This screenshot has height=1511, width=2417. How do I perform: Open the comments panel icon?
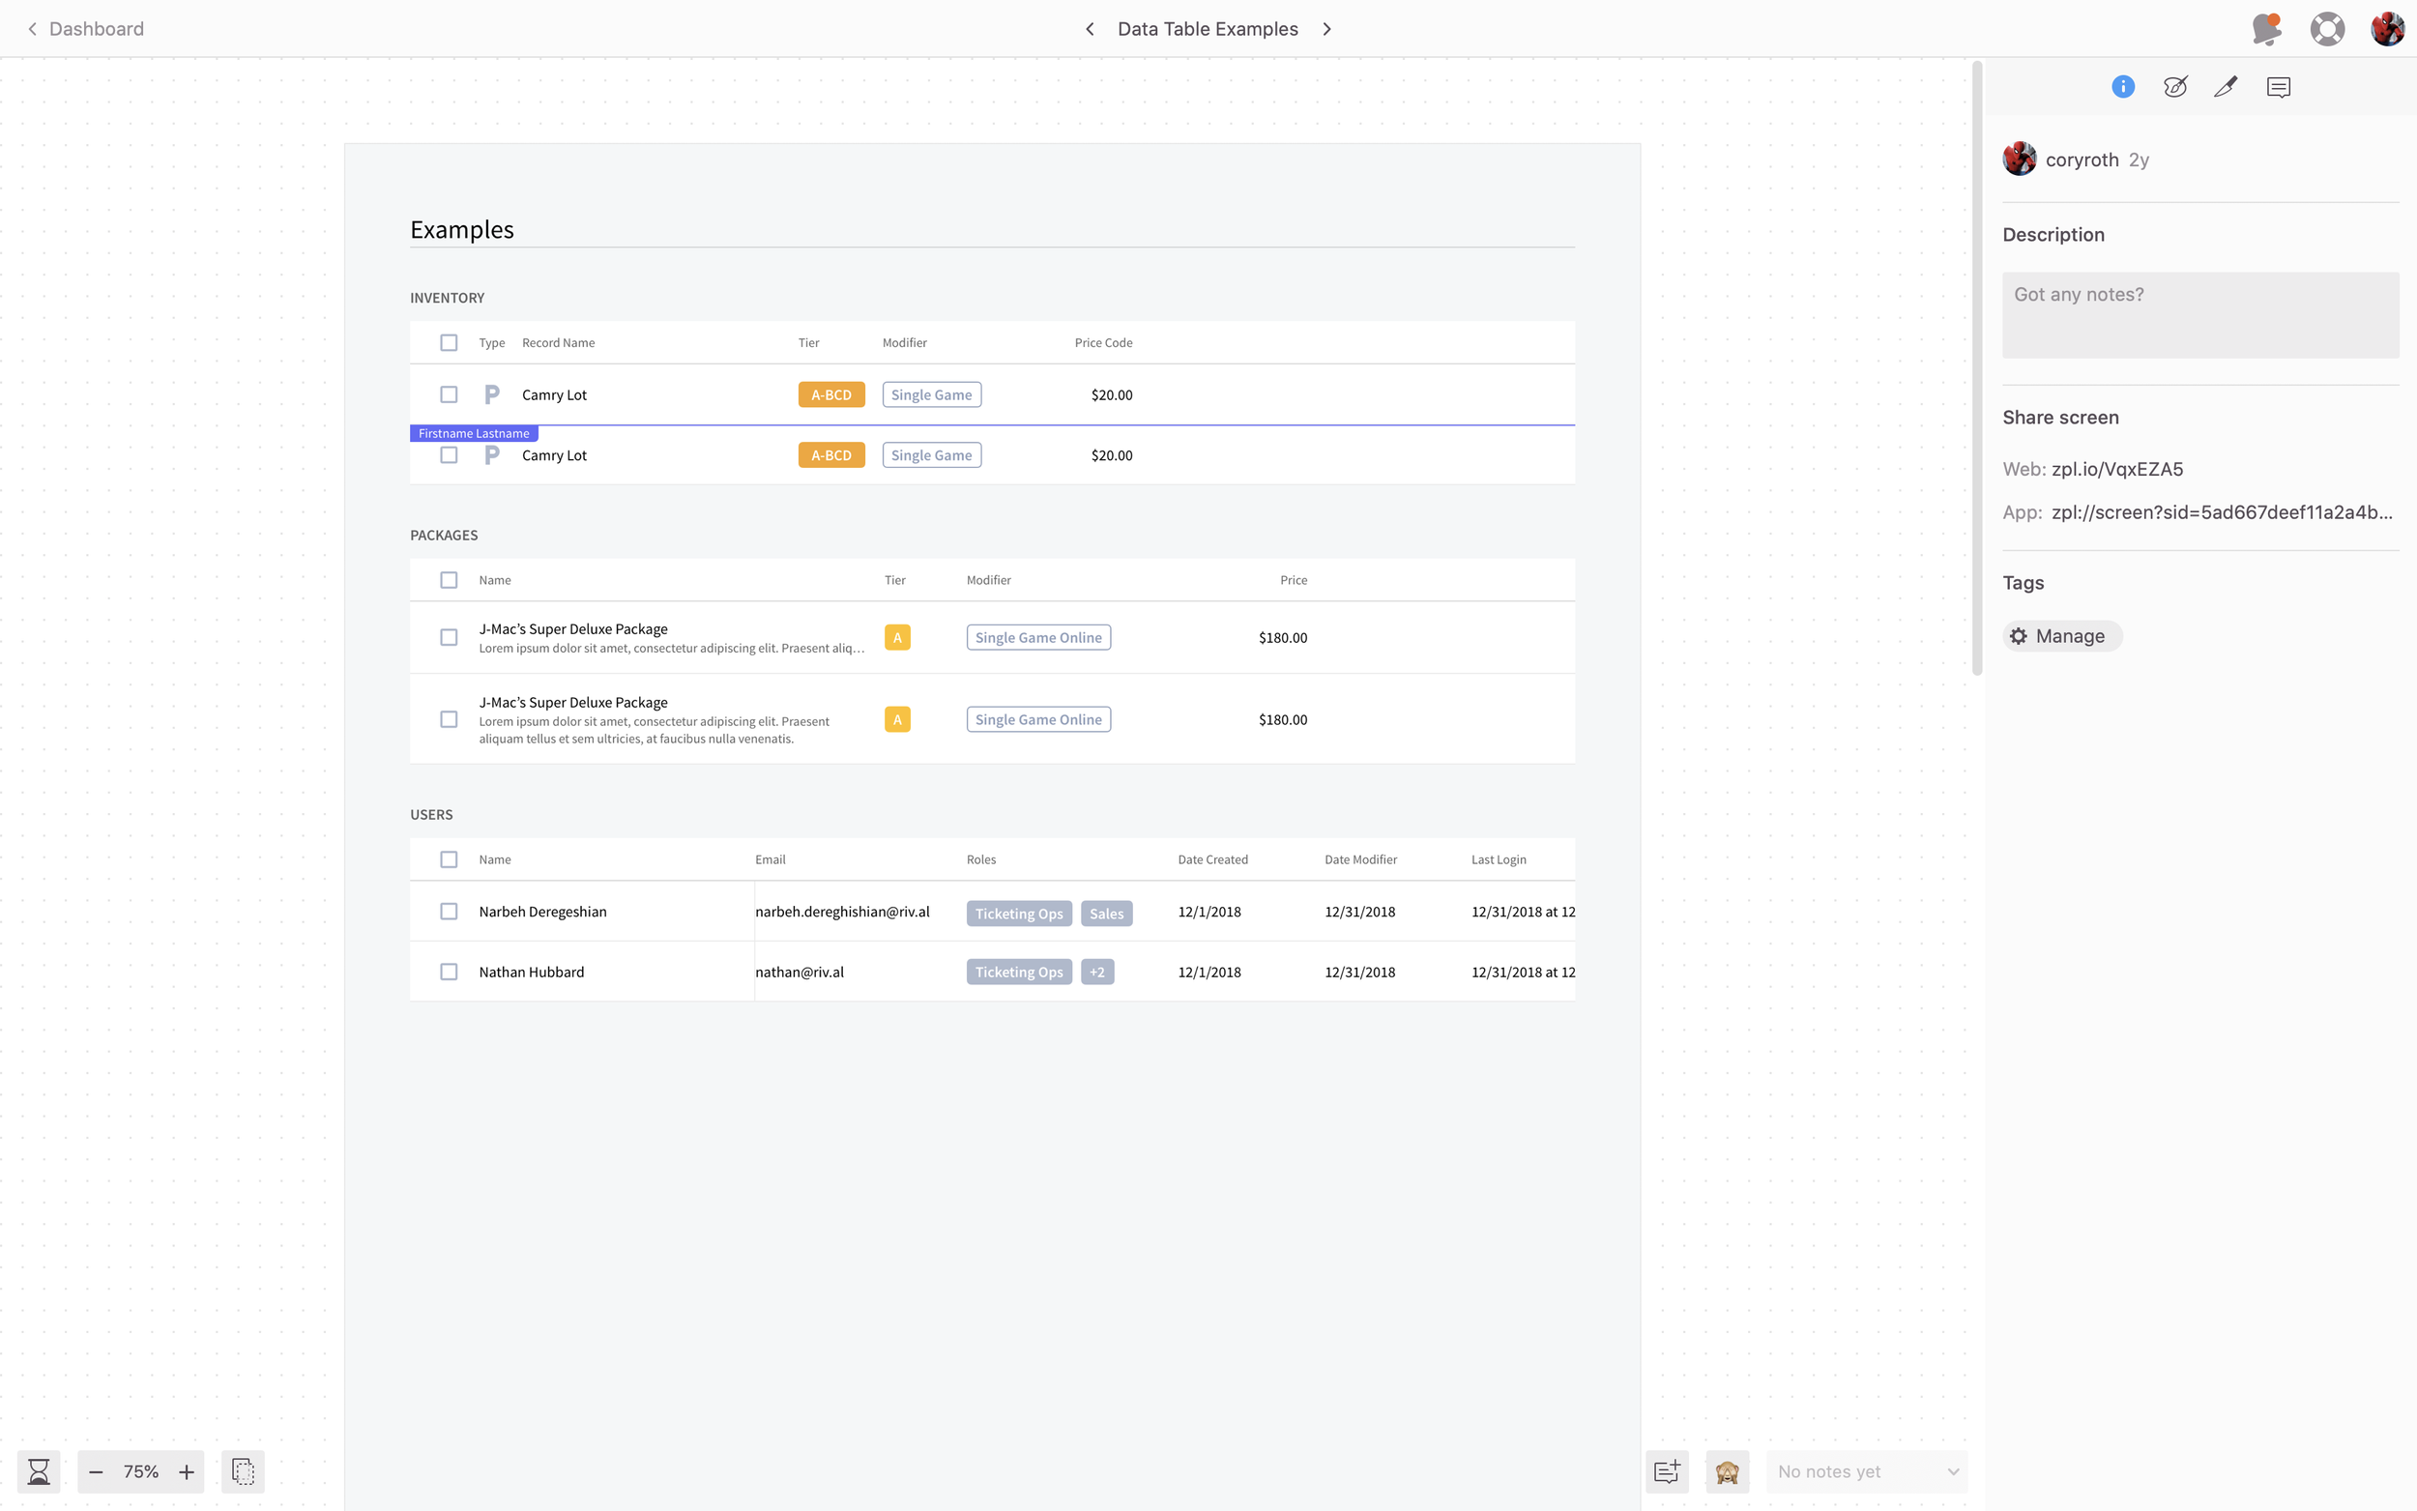click(x=2278, y=87)
